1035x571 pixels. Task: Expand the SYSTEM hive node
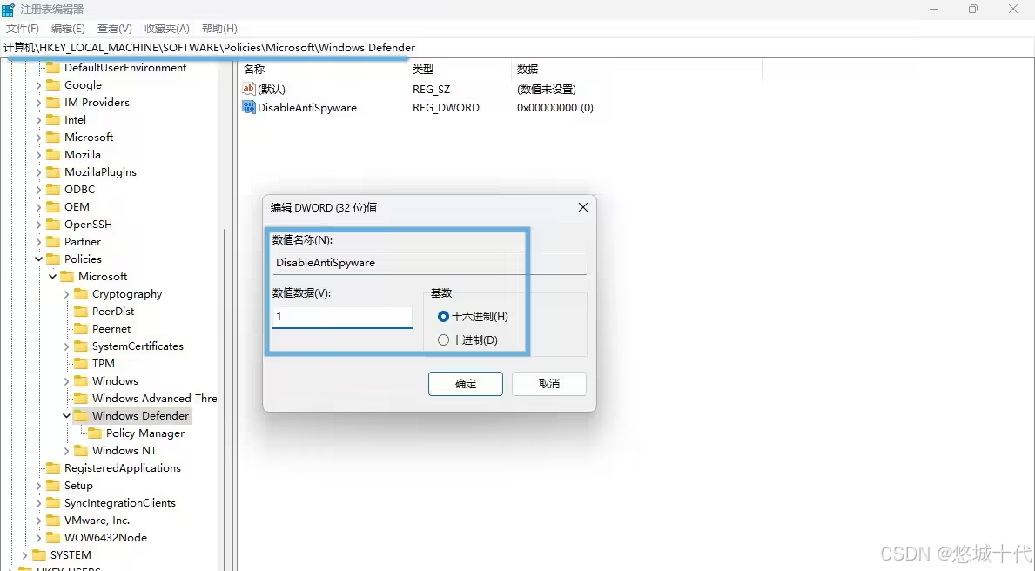24,555
